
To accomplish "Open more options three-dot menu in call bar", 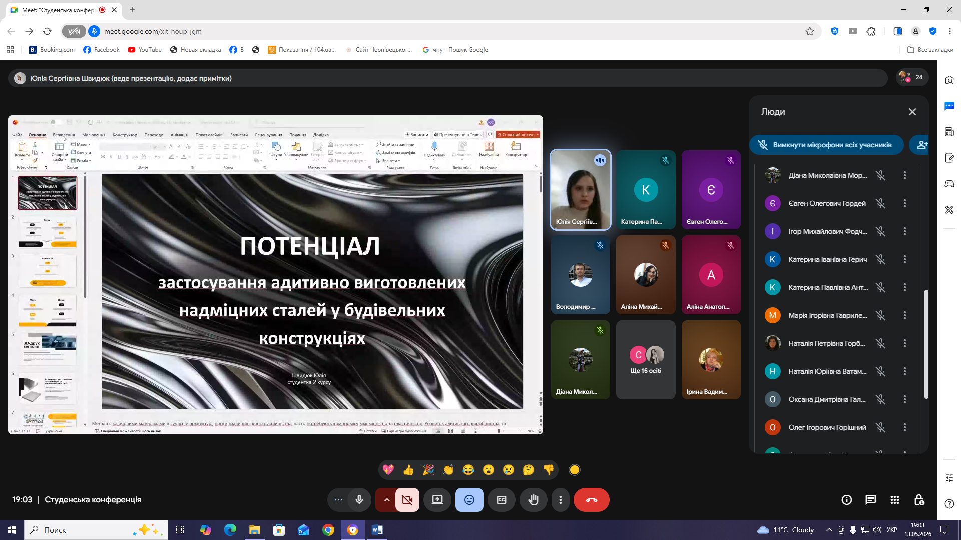I will coord(561,500).
